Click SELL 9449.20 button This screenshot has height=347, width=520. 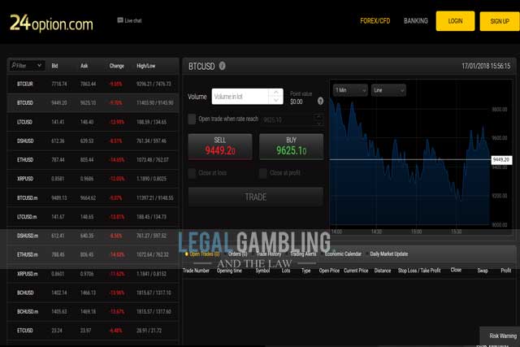pos(220,146)
